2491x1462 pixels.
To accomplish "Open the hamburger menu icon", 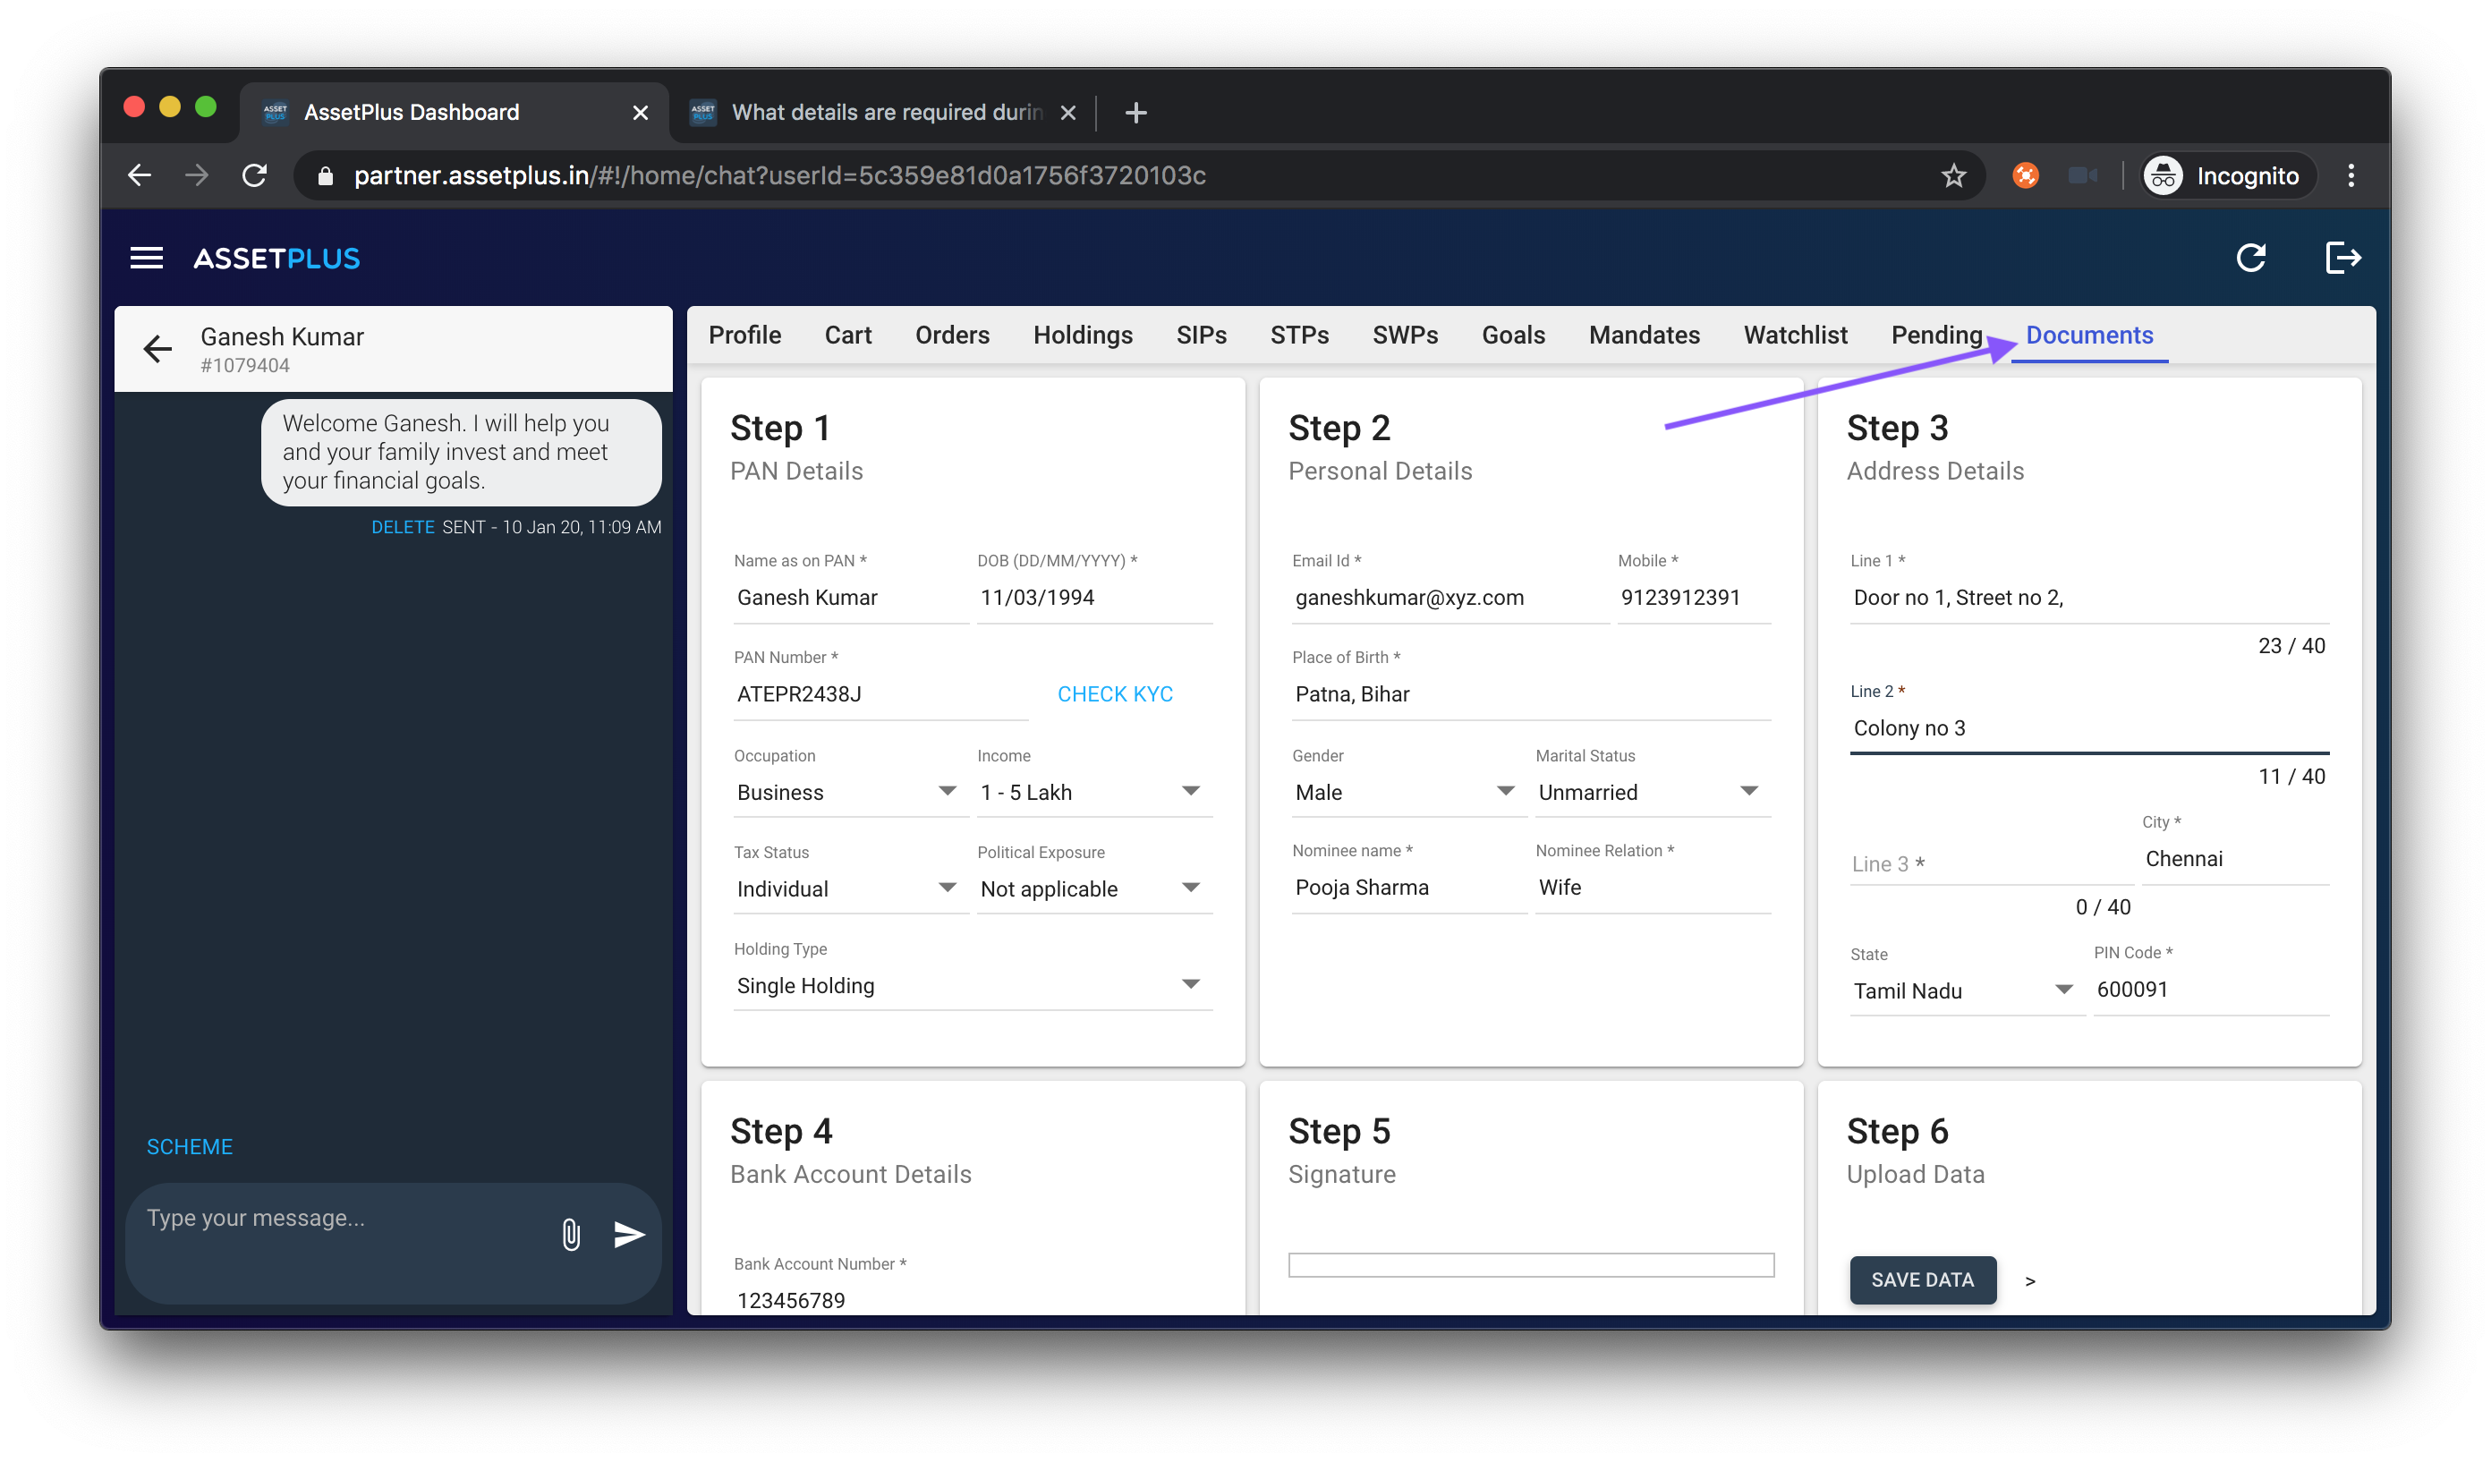I will (x=147, y=258).
